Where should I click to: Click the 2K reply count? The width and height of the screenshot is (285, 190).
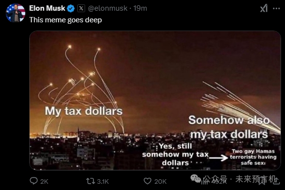[x=44, y=181]
